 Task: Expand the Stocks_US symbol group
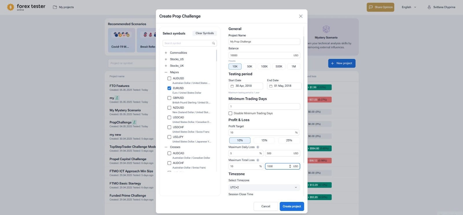[166, 59]
